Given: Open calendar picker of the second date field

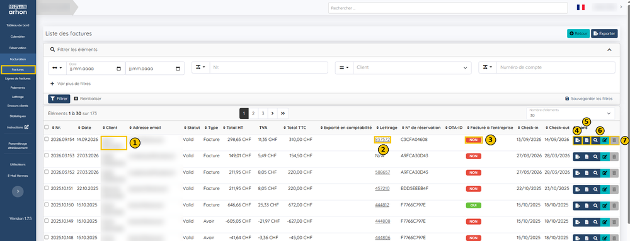Looking at the screenshot, I should pyautogui.click(x=178, y=69).
